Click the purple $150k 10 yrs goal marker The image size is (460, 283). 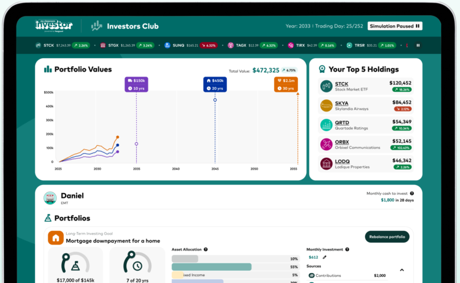136,85
